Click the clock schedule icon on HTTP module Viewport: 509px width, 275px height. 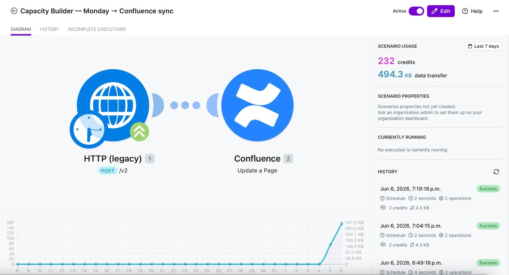pos(88,130)
